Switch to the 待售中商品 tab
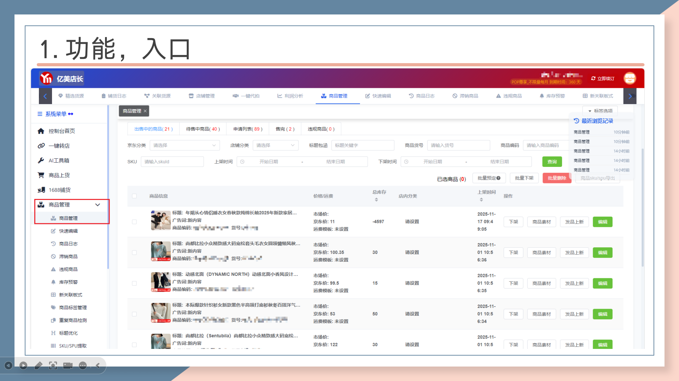679x381 pixels. click(x=203, y=129)
